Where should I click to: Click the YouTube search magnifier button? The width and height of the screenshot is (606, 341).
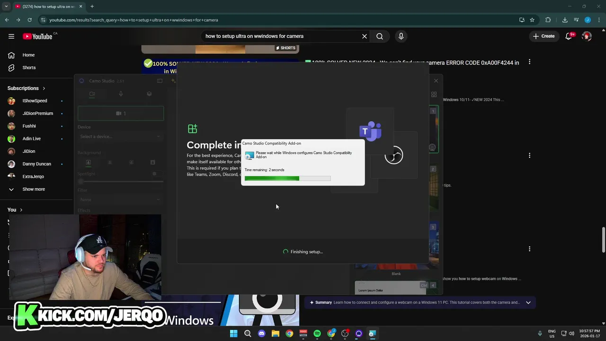(380, 36)
